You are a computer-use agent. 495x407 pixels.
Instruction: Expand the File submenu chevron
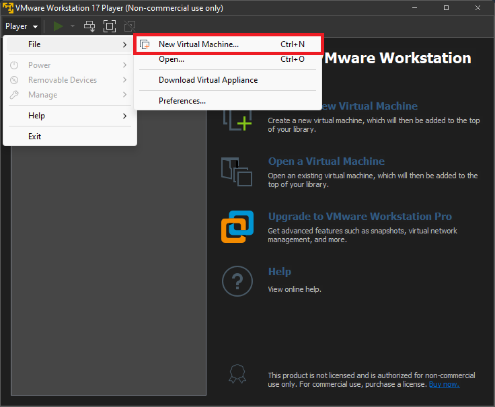click(x=124, y=44)
